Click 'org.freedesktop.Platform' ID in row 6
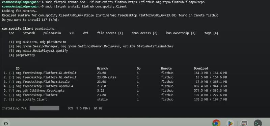This screenshot has width=270, height=126. tap(37, 95)
